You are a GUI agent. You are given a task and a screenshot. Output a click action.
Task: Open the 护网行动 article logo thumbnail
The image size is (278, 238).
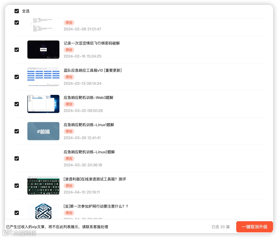(x=44, y=212)
